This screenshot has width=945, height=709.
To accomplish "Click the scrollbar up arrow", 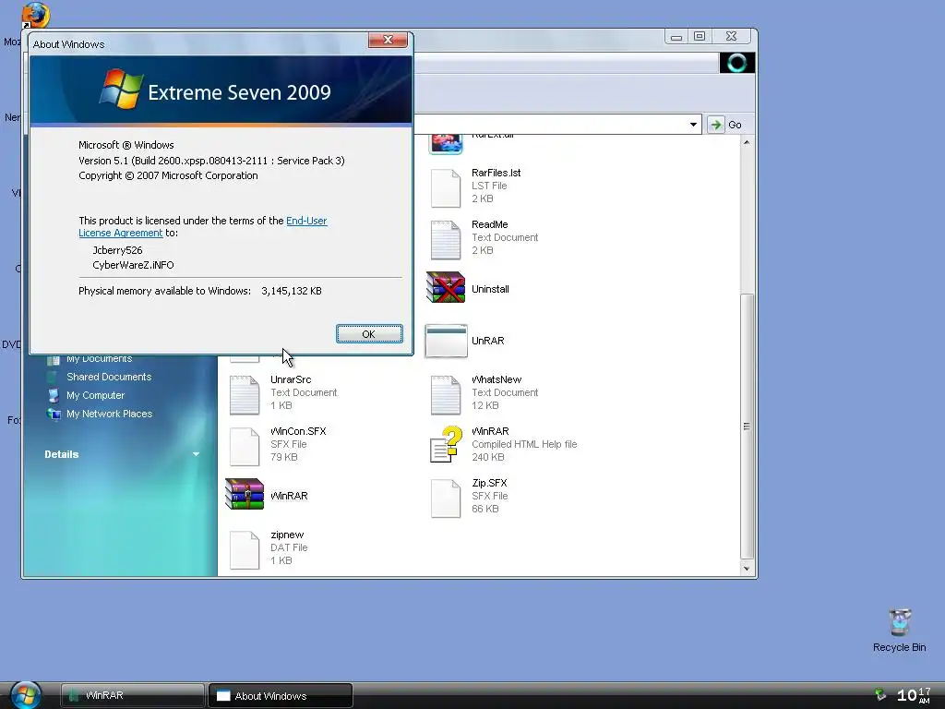I will [747, 142].
